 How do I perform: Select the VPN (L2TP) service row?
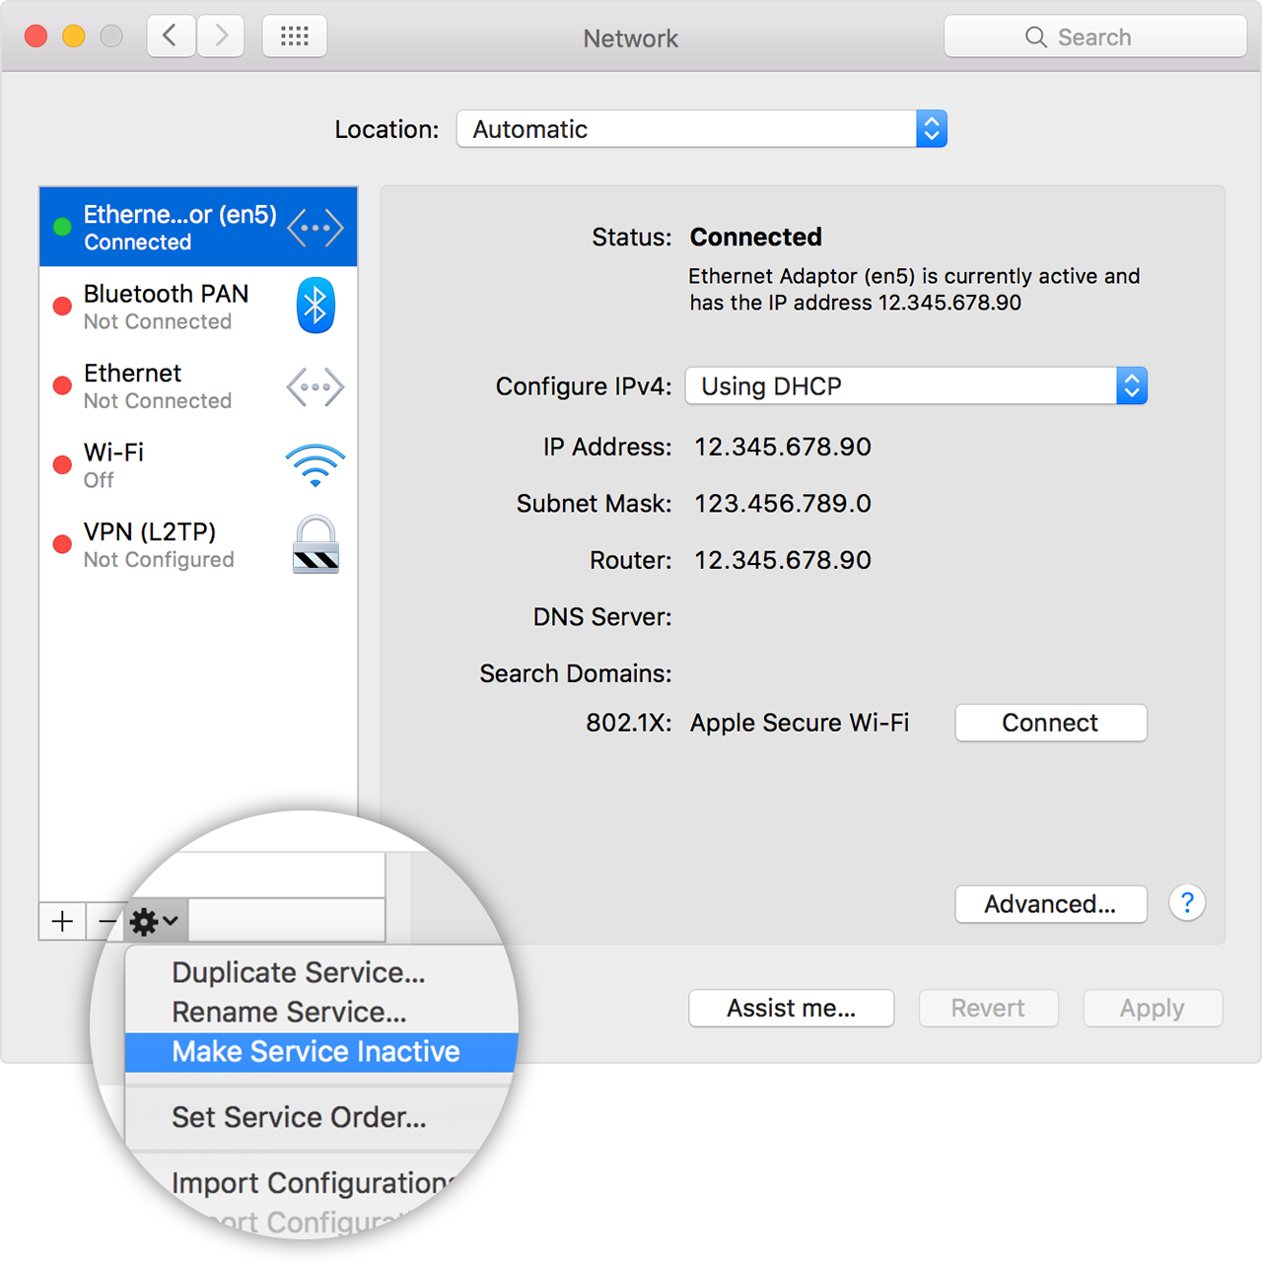198,544
